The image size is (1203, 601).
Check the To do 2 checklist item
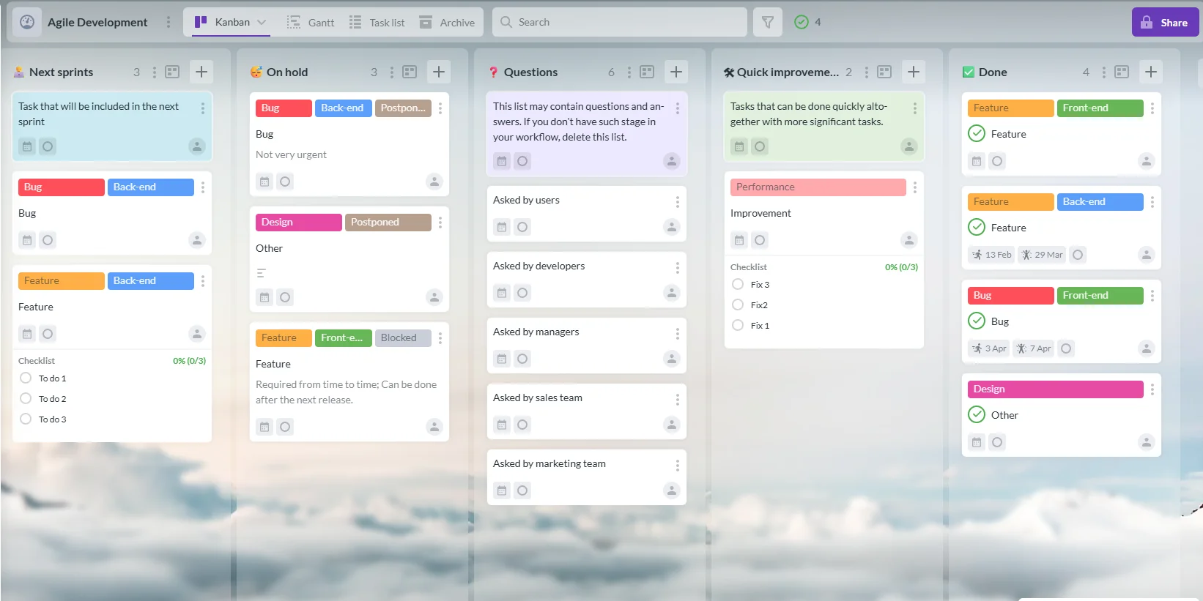(x=26, y=398)
